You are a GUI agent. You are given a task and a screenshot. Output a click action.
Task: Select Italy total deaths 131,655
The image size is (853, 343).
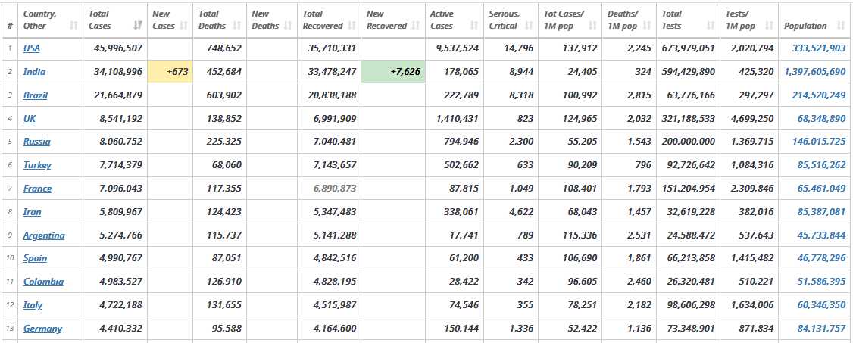tap(224, 305)
